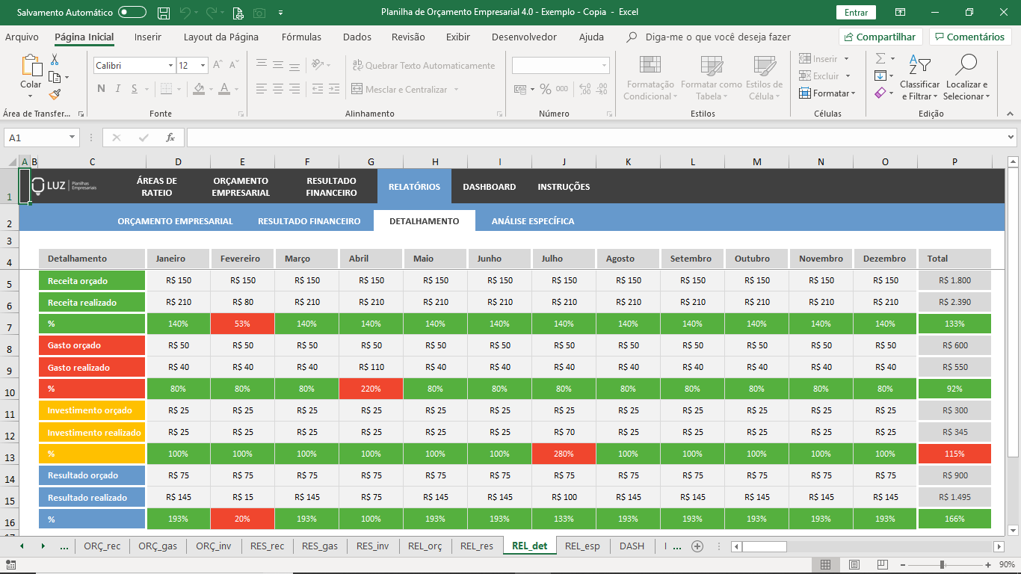Screen dimensions: 1021x574
Task: Switch to Page Layout view in status bar
Action: (854, 564)
